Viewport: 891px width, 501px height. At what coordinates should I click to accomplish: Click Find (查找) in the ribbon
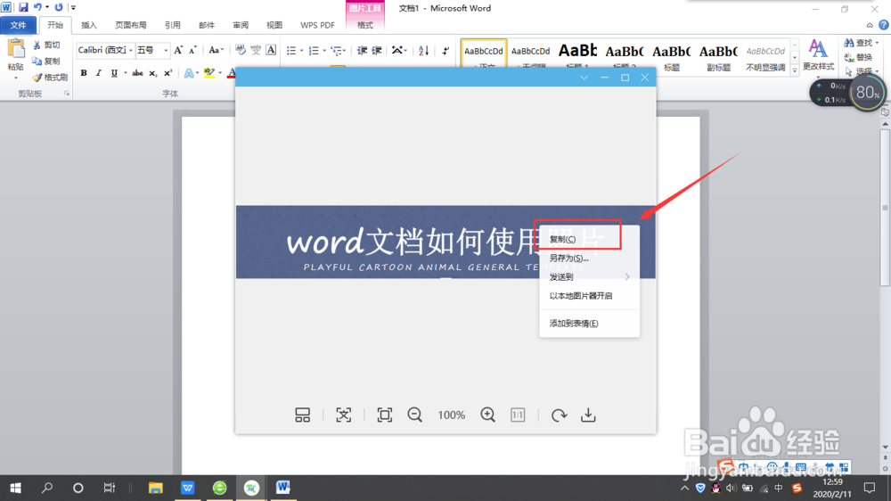tap(861, 43)
